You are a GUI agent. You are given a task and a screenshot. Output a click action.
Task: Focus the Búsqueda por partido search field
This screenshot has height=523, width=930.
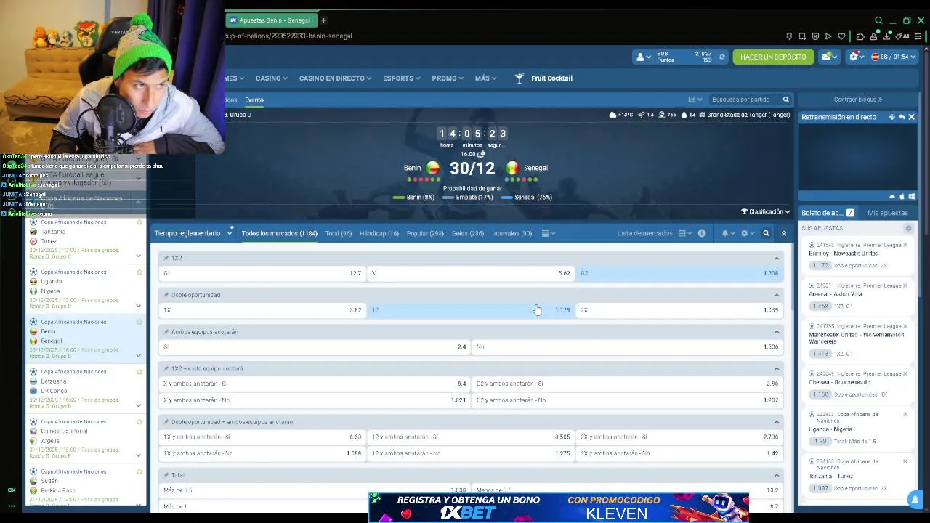[x=743, y=100]
